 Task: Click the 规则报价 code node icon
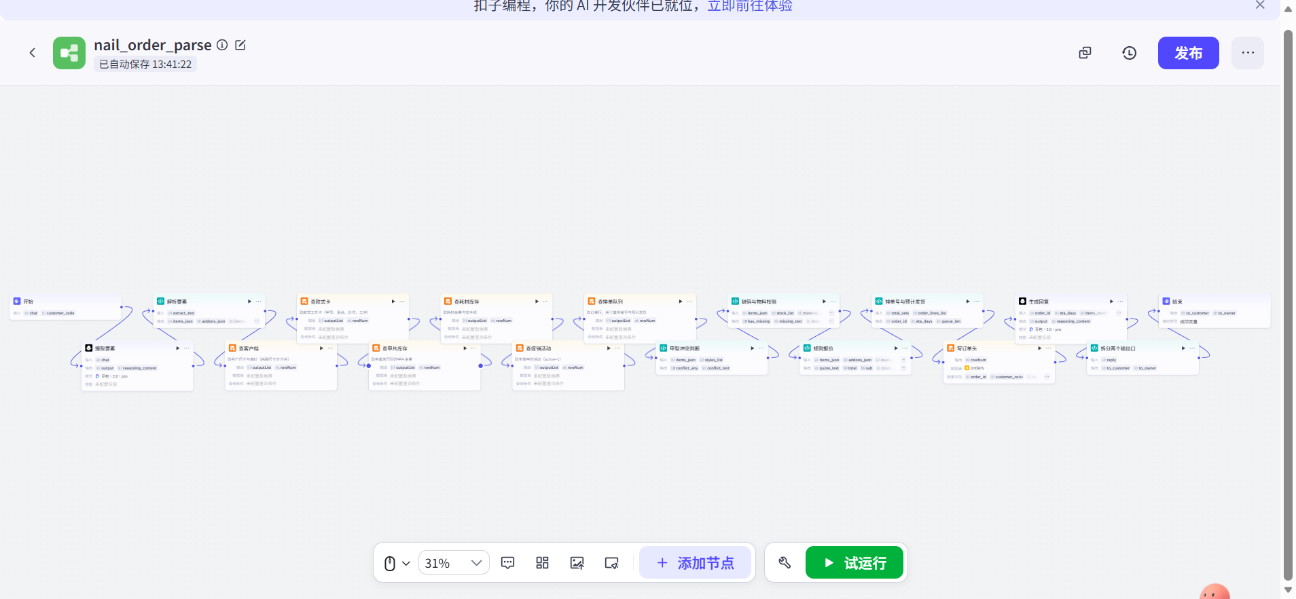pos(807,348)
